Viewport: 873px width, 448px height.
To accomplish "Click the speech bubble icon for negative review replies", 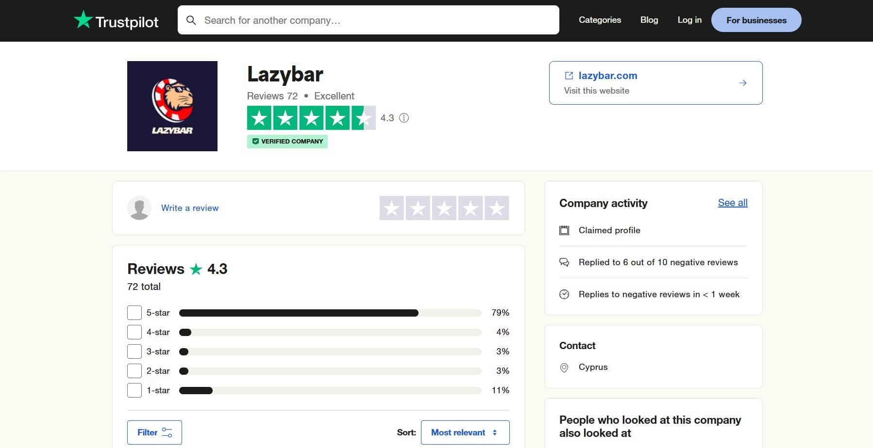I will coord(564,262).
